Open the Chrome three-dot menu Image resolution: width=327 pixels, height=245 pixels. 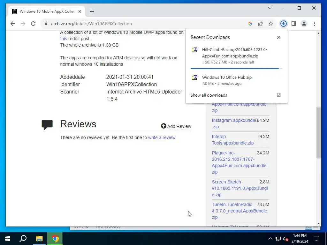(x=314, y=24)
